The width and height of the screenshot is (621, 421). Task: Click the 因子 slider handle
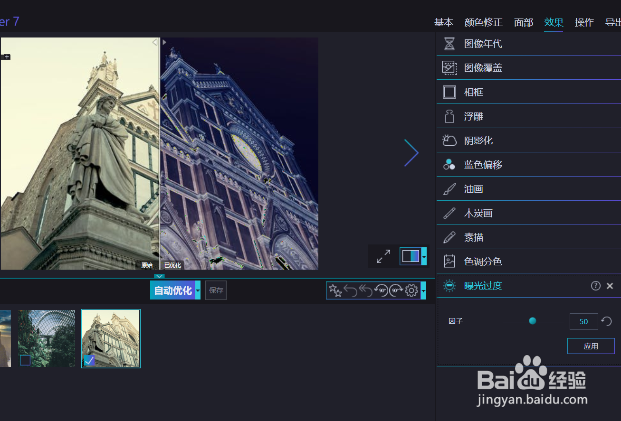(x=533, y=321)
